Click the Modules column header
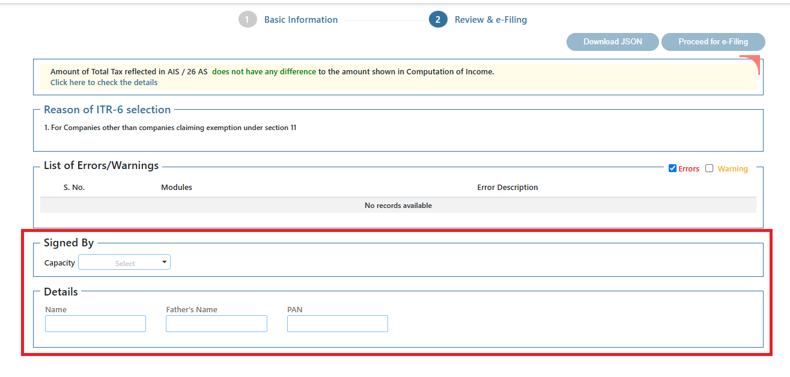The image size is (790, 377). (177, 188)
